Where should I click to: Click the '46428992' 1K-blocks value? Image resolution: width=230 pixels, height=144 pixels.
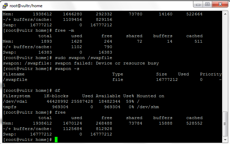pyautogui.click(x=57, y=101)
